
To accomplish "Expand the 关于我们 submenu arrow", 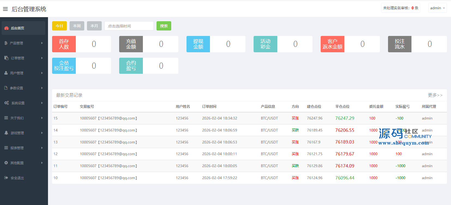I will click(x=42, y=118).
